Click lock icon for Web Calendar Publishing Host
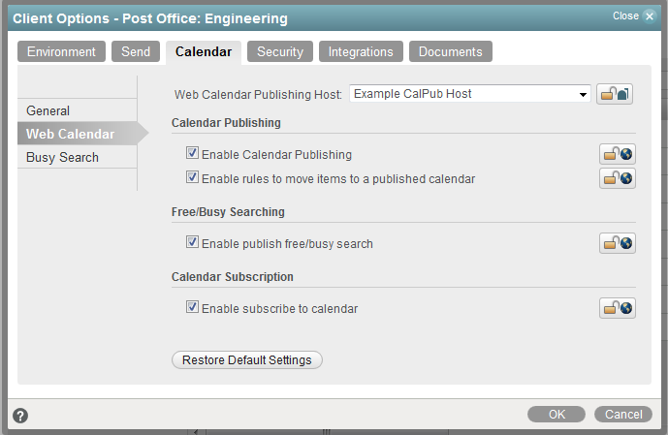668x435 pixels. tap(615, 94)
